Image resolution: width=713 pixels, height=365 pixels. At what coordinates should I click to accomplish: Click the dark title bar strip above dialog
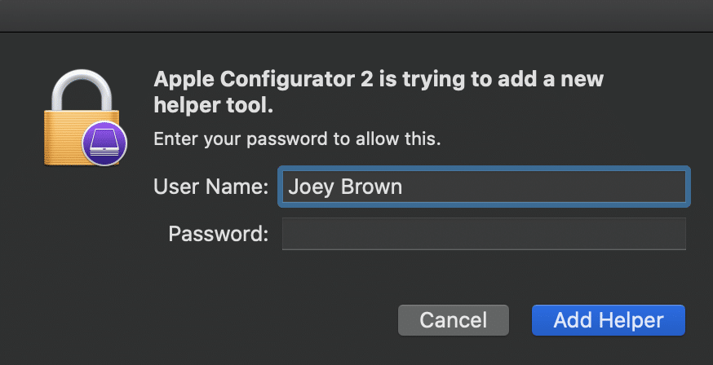[x=356, y=16]
